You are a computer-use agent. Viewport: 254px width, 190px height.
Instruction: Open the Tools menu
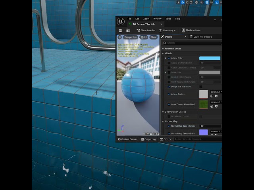tap(168, 19)
